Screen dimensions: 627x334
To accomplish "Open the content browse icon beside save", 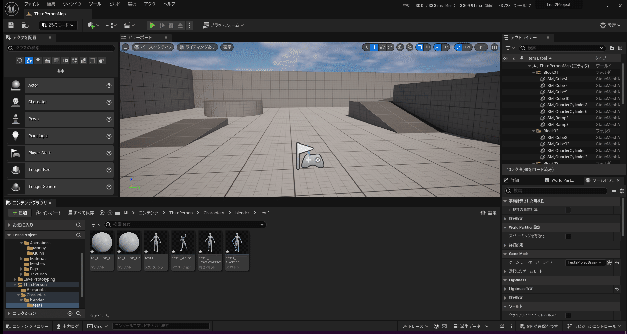I will coord(25,25).
